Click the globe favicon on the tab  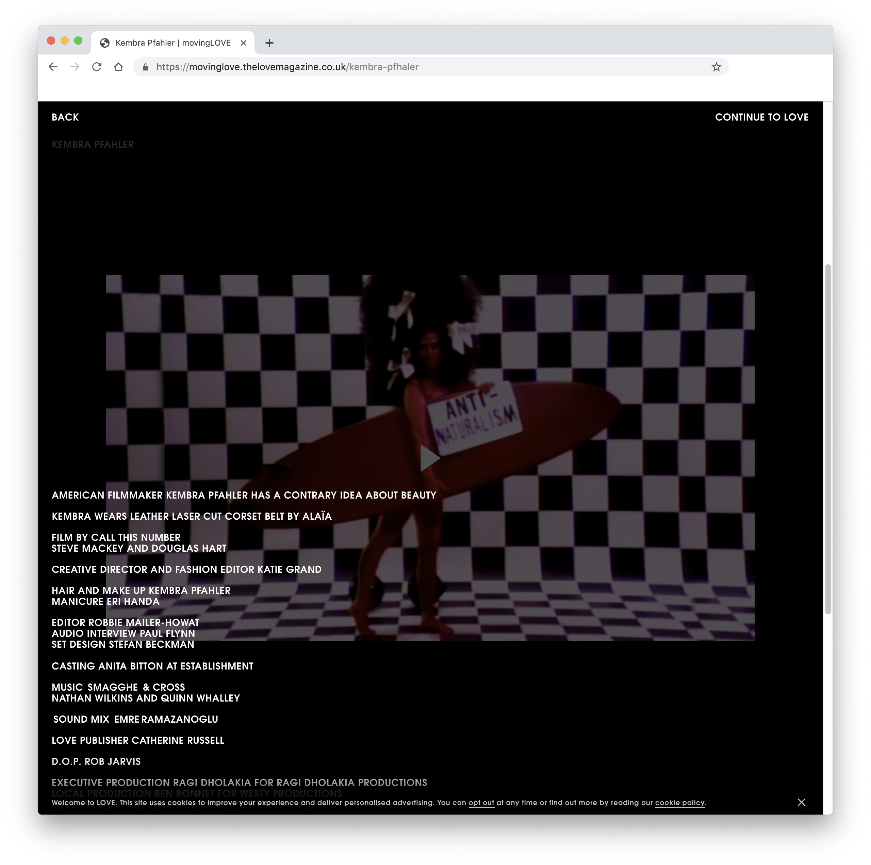point(104,43)
